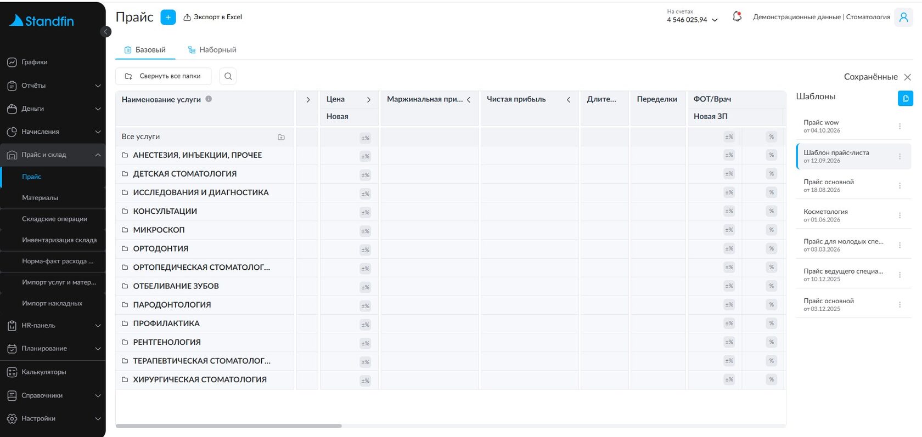922x437 pixels.
Task: Close the Сохранённые panel
Action: point(907,77)
